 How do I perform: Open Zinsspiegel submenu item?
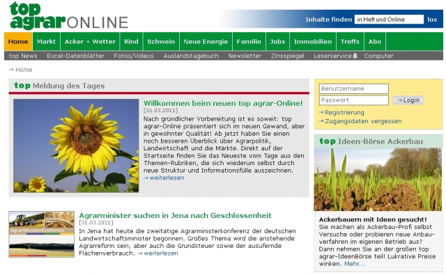click(288, 56)
